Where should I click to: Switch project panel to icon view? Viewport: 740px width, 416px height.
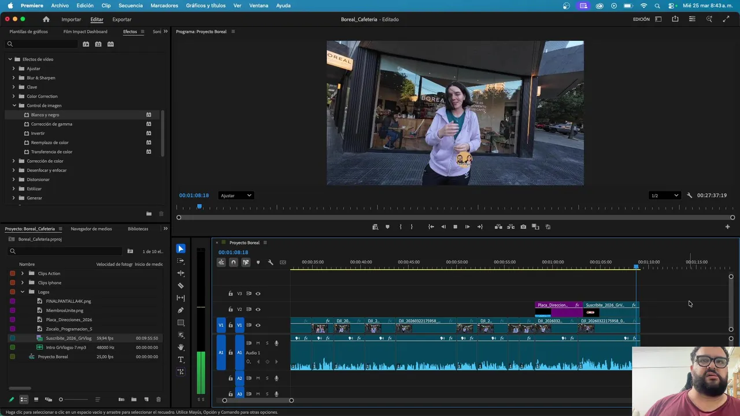[36, 399]
